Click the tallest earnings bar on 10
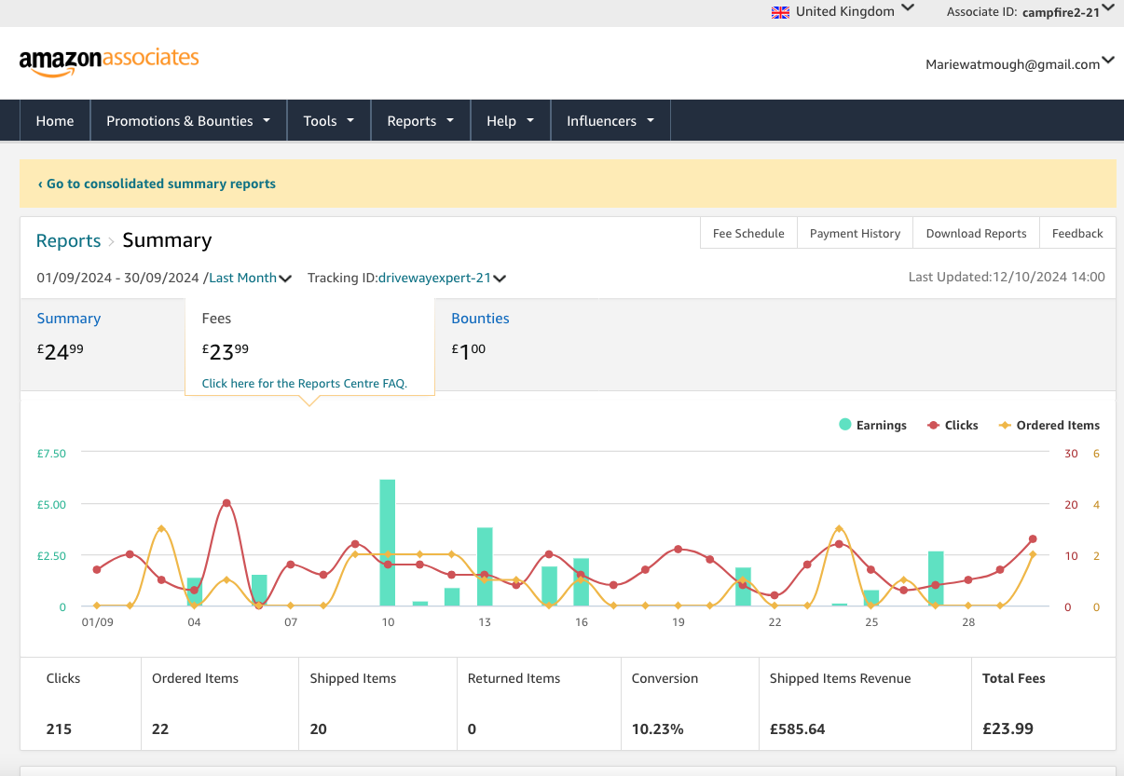Image resolution: width=1124 pixels, height=776 pixels. coord(388,543)
